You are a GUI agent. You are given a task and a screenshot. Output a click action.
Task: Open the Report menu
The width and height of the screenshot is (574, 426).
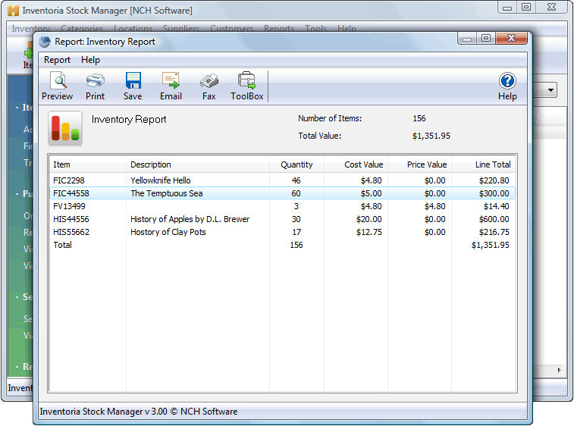57,60
